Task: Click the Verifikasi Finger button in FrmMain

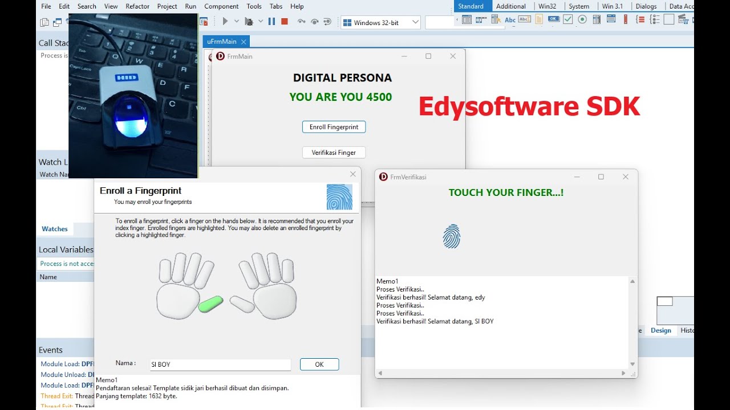Action: [334, 153]
